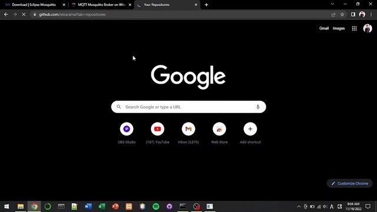Switch to the MQTT Mosquitto Broker tab
The height and width of the screenshot is (212, 377).
[x=101, y=5]
